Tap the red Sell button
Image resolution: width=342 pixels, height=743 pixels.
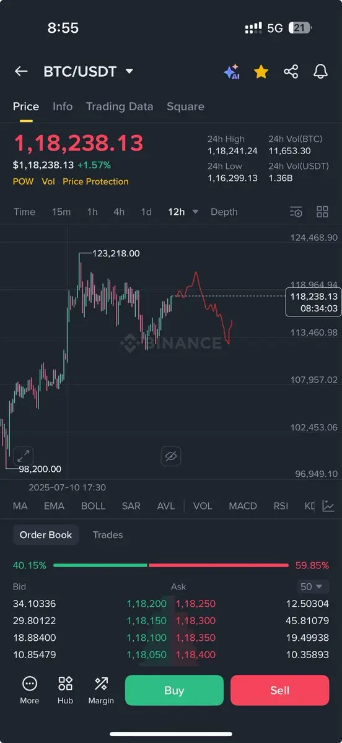[279, 690]
